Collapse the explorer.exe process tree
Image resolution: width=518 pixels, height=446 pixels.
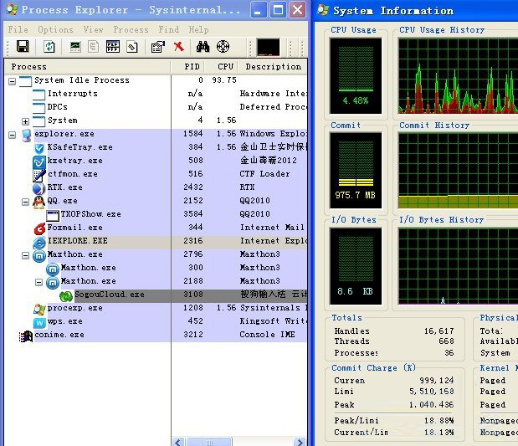pos(12,134)
